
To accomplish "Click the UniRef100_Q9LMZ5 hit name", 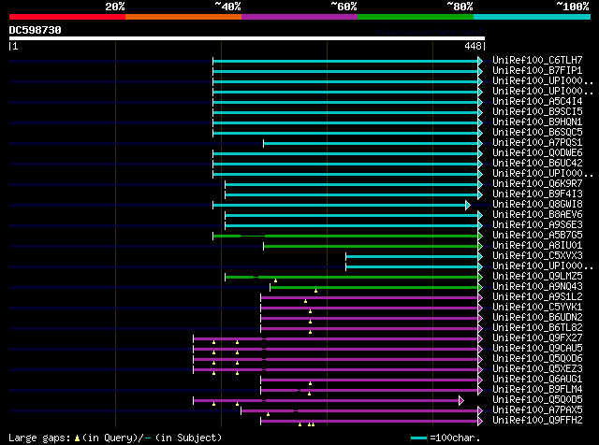I will pos(537,277).
